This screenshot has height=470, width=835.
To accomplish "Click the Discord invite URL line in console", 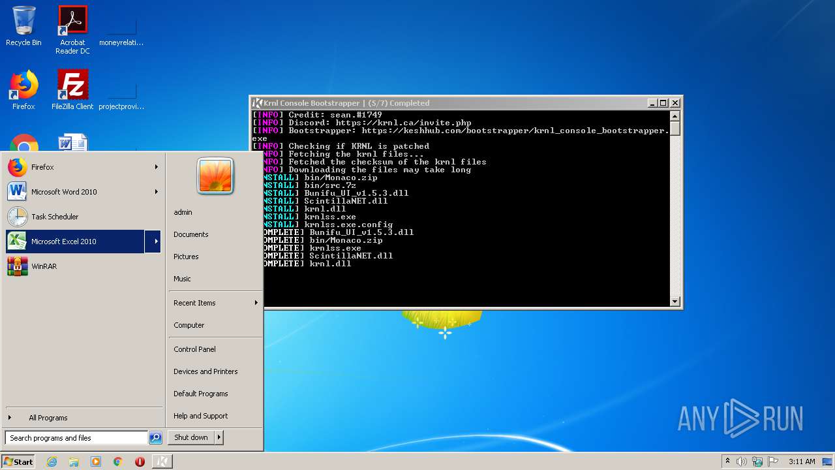I will click(361, 123).
